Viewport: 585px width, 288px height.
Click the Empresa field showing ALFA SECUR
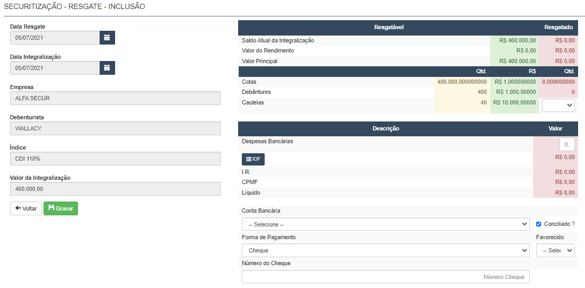pyautogui.click(x=115, y=98)
